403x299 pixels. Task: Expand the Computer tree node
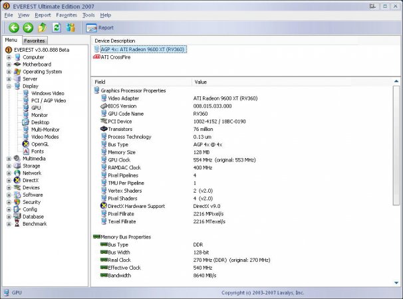[x=9, y=57]
